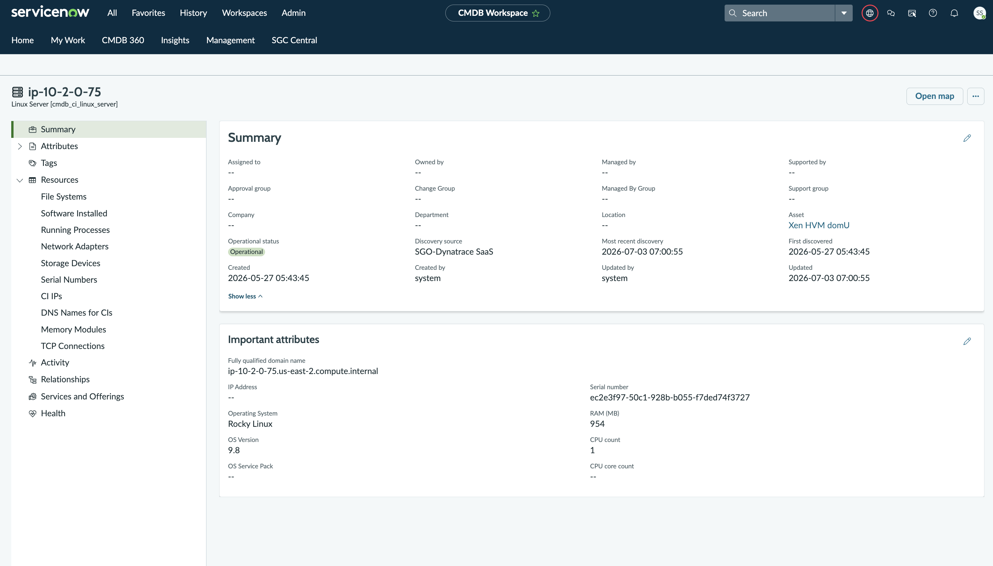
Task: Switch to the Insights tab
Action: (x=175, y=40)
